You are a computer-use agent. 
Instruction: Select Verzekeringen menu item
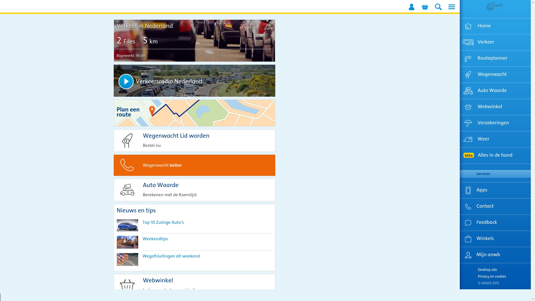click(495, 123)
